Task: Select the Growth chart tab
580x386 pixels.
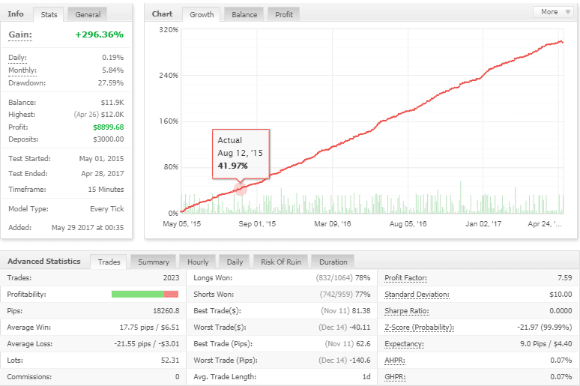Action: tap(202, 14)
